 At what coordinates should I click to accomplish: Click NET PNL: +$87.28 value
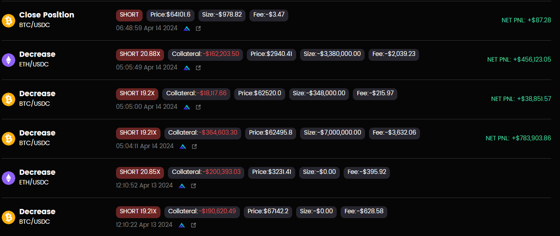(526, 20)
